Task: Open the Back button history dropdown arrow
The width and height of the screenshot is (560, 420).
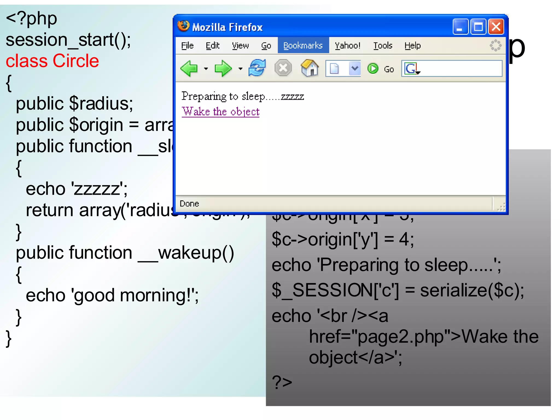Action: [206, 69]
